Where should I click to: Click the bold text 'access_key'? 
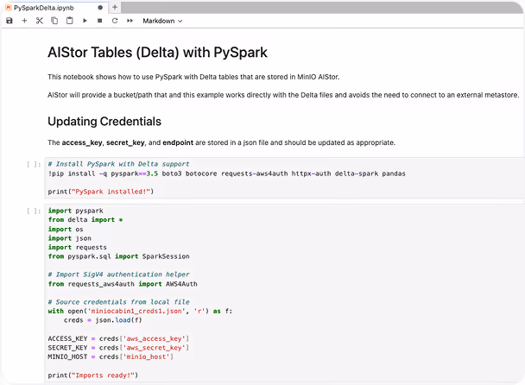[82, 142]
